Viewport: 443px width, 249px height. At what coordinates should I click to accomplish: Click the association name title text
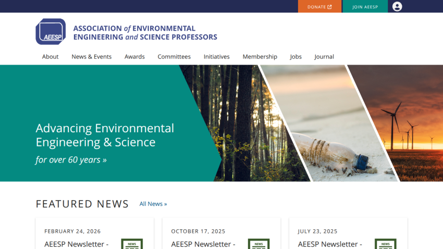(x=145, y=32)
